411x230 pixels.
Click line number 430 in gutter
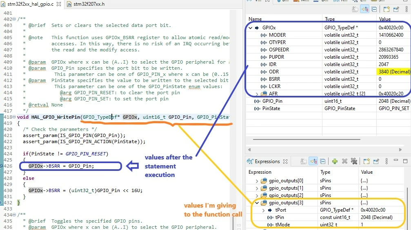(x=8, y=190)
